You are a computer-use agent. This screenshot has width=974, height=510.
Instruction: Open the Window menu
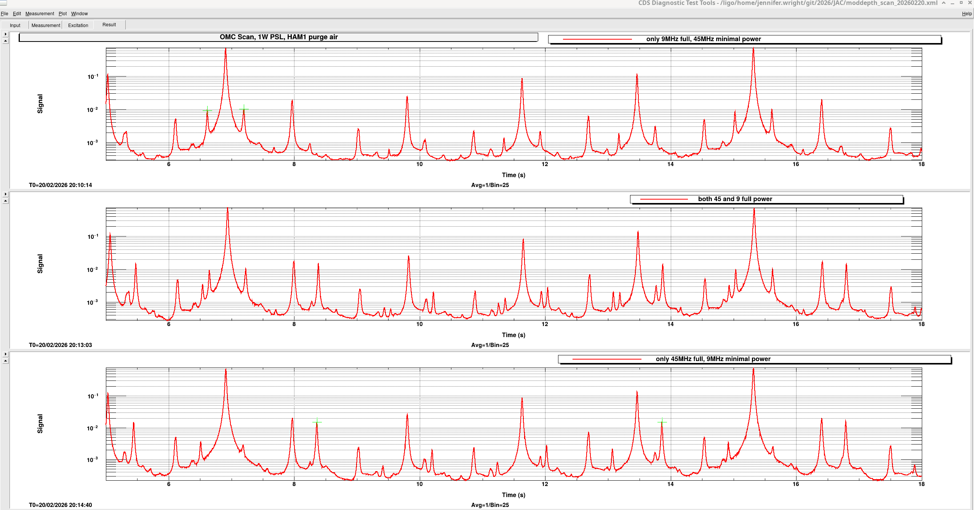(79, 14)
